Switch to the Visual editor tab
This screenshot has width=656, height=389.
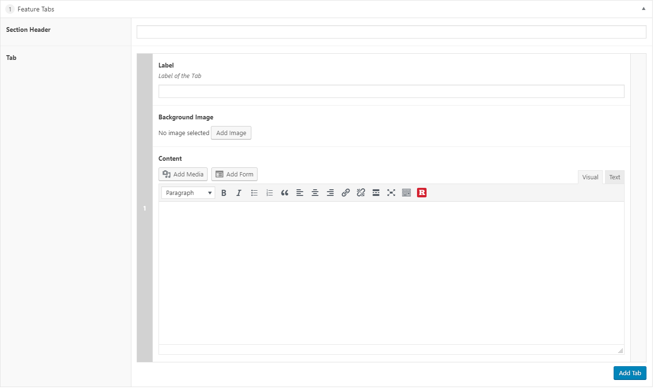(590, 177)
